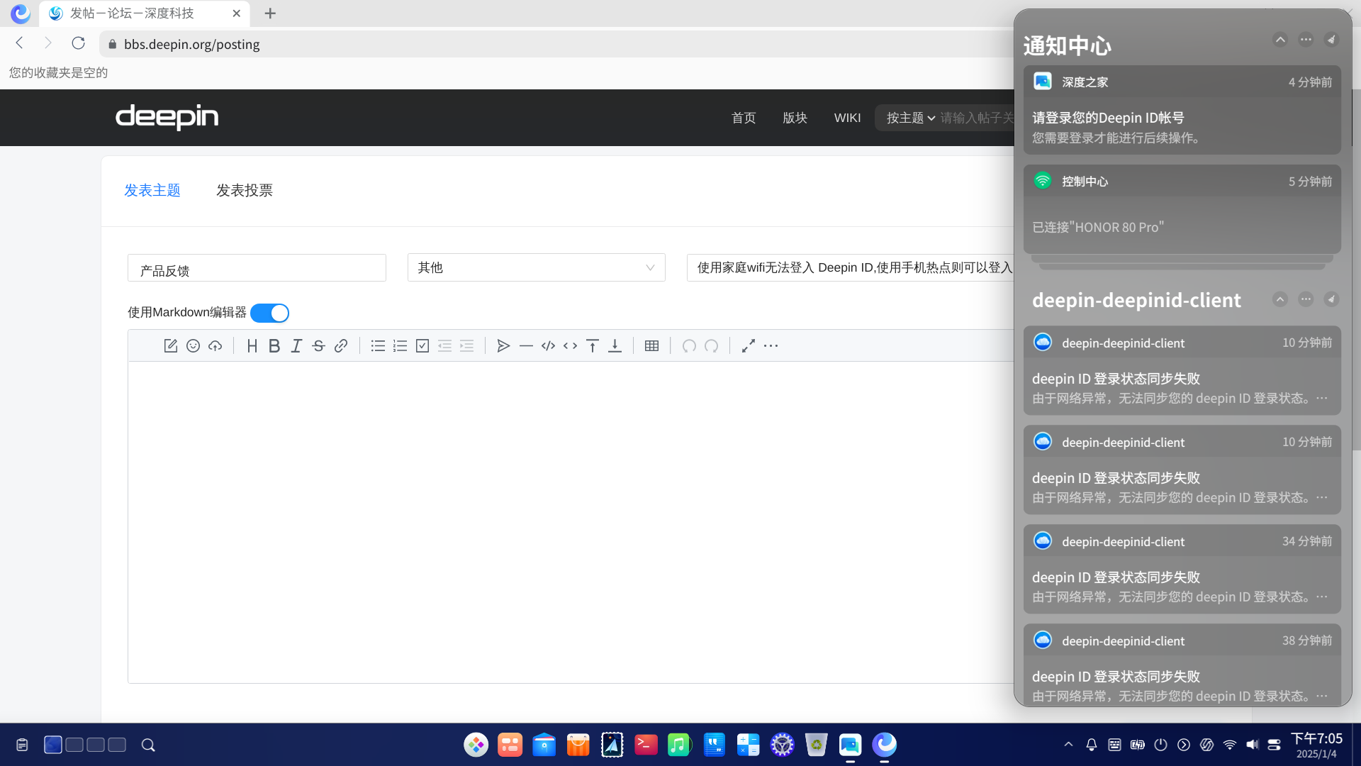Insert a horizontal divider line
Viewport: 1361px width, 766px height.
pos(526,345)
